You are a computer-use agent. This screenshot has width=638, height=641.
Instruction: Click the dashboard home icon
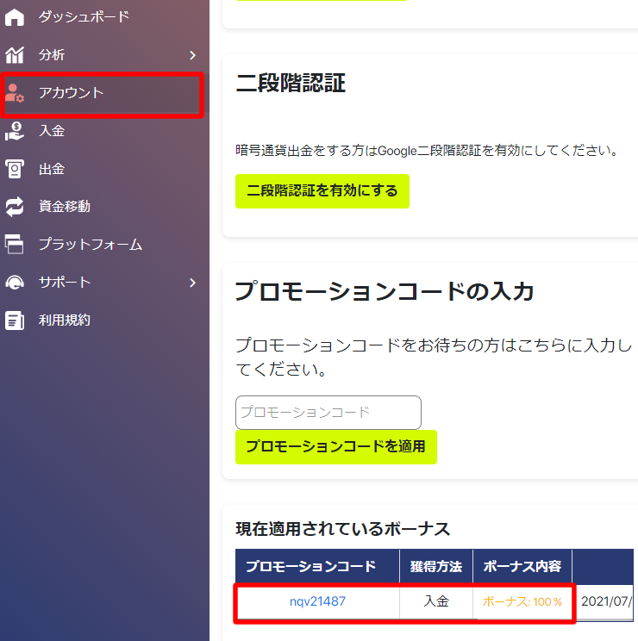click(15, 17)
